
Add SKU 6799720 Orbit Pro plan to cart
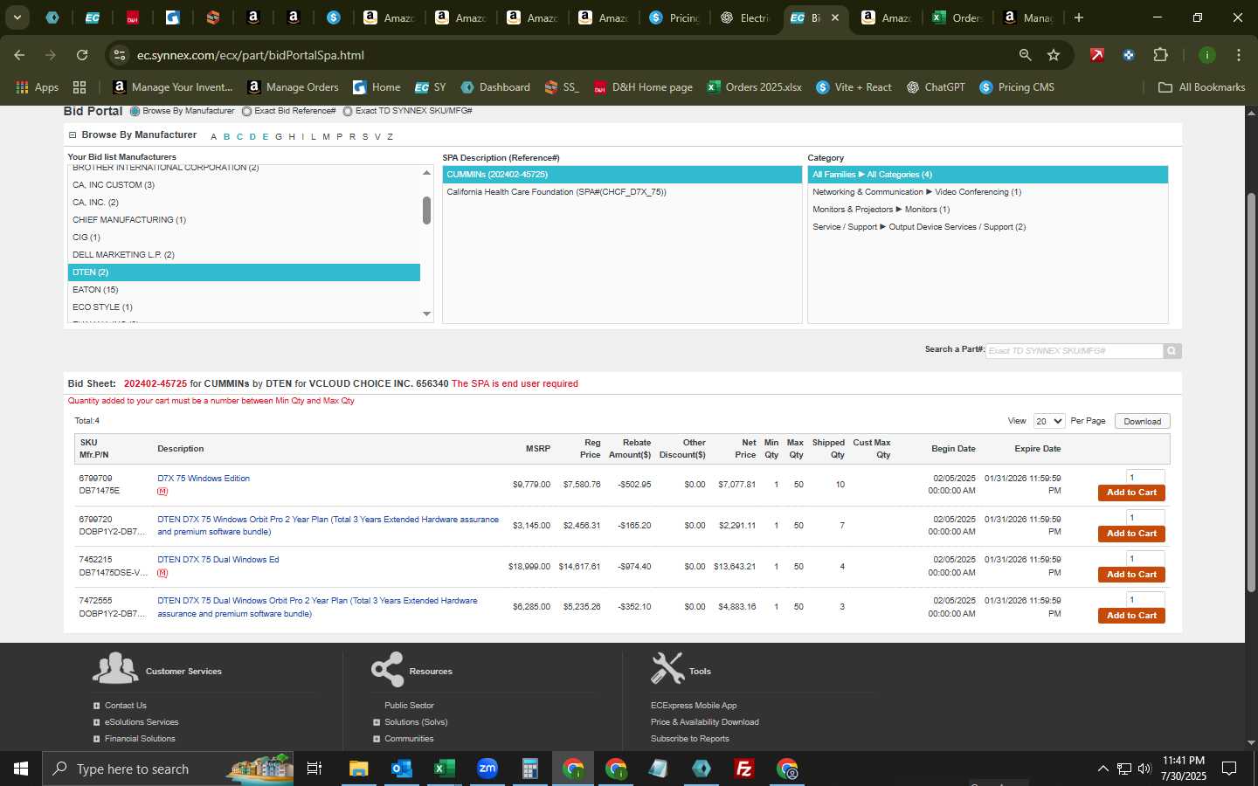pos(1131,534)
